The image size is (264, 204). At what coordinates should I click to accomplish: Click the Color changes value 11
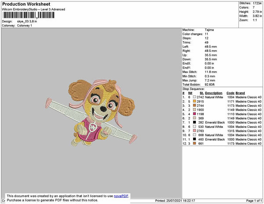click(207, 34)
